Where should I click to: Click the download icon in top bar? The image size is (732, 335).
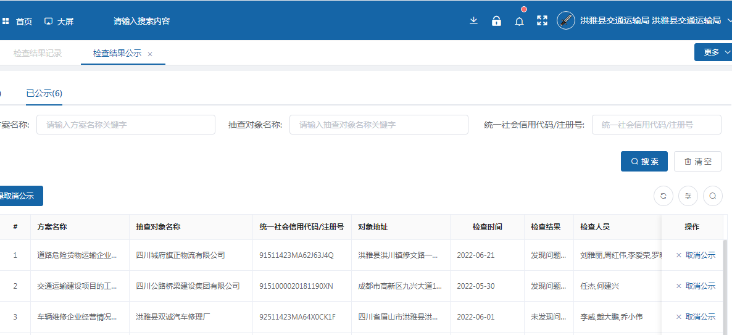(x=473, y=21)
